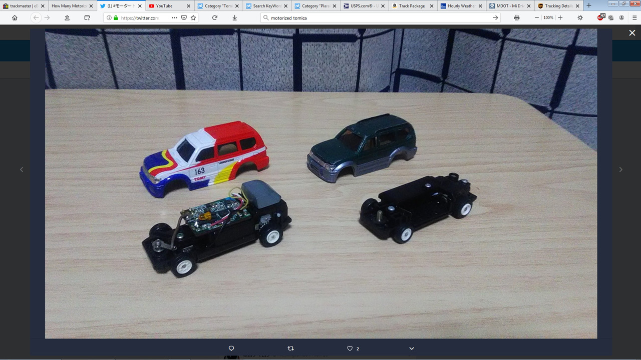The image size is (641, 360).
Task: Open the Adblock Plus extension icon
Action: tap(601, 17)
